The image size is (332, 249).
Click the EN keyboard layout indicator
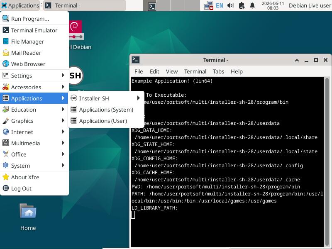[x=220, y=5]
